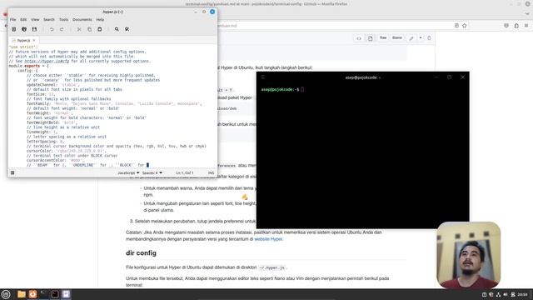This screenshot has width=533, height=300.
Task: Bookmark this page with the star icon
Action: click(x=465, y=26)
